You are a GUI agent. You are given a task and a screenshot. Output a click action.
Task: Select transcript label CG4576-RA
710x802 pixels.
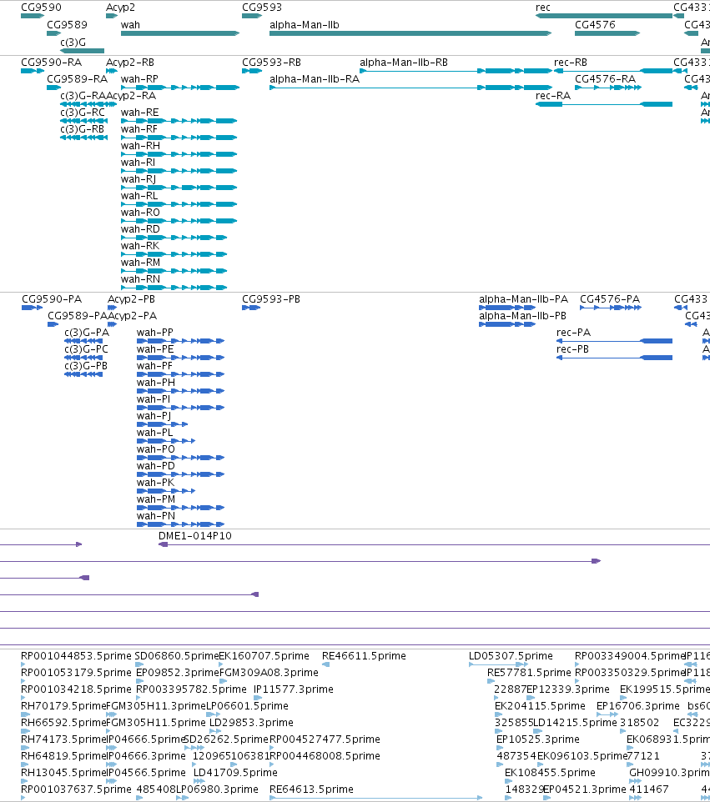click(605, 79)
